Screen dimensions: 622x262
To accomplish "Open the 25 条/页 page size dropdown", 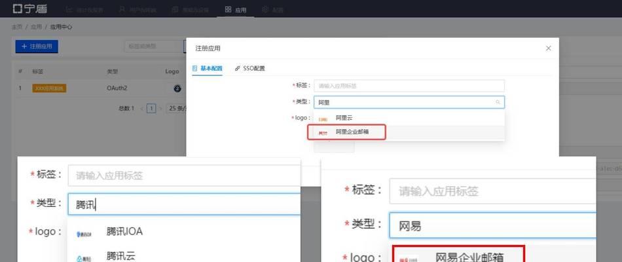I will pos(176,108).
